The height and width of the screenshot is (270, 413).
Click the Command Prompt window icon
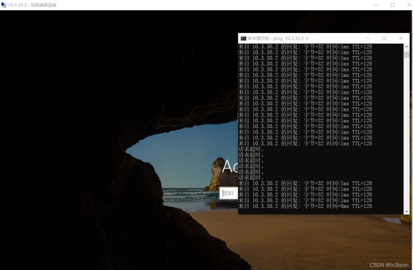(x=244, y=38)
